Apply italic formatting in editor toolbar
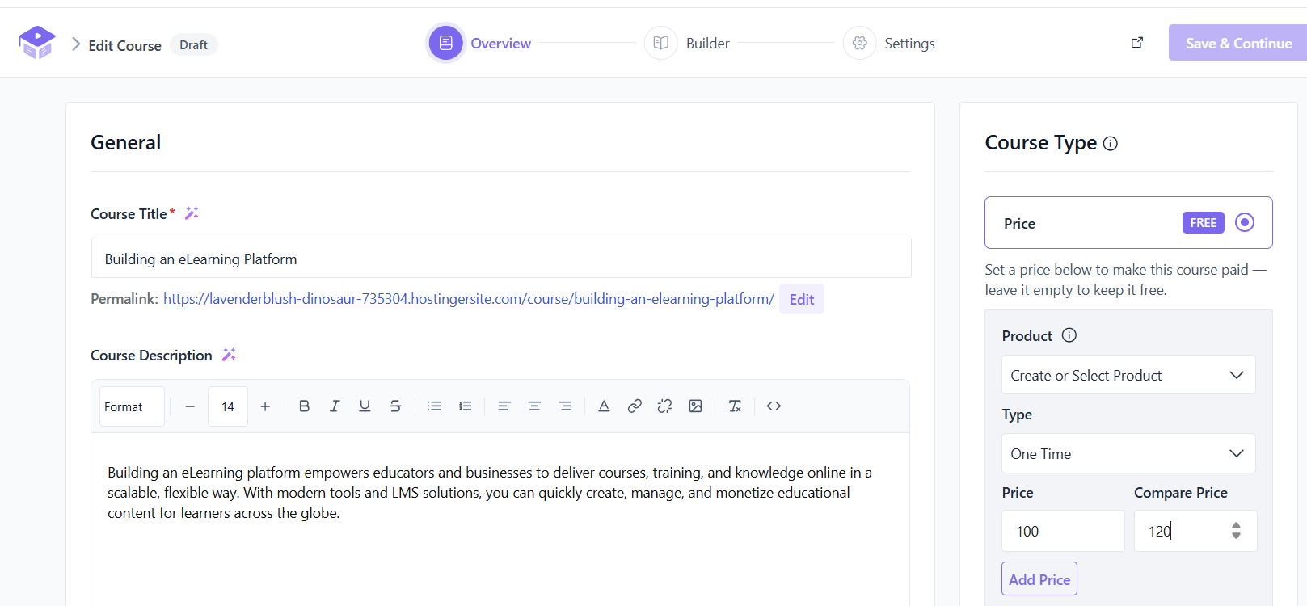The height and width of the screenshot is (606, 1307). point(335,406)
